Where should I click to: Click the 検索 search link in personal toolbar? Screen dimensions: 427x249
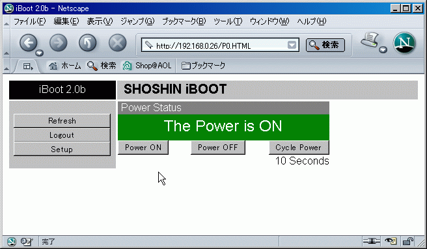(x=102, y=66)
